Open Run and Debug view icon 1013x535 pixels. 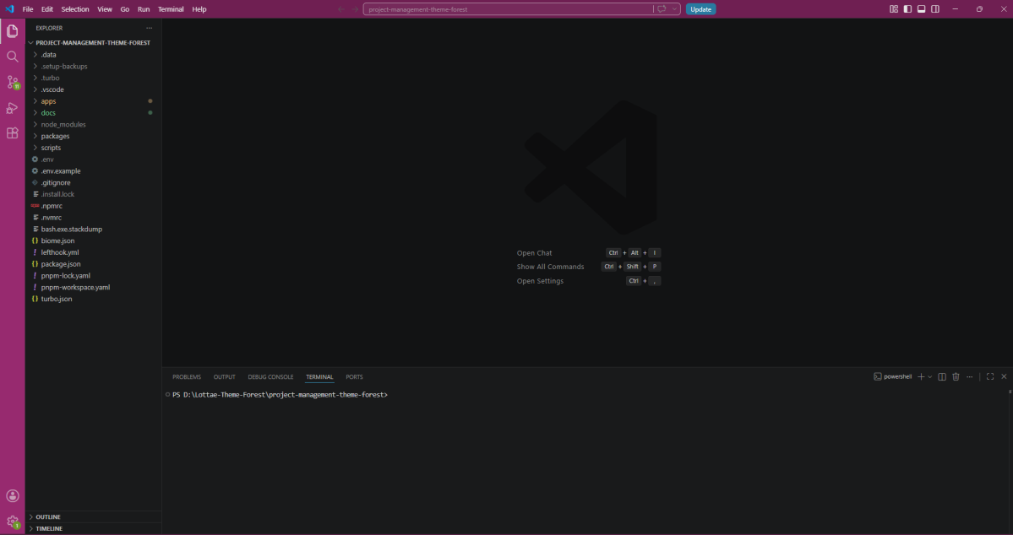(13, 108)
